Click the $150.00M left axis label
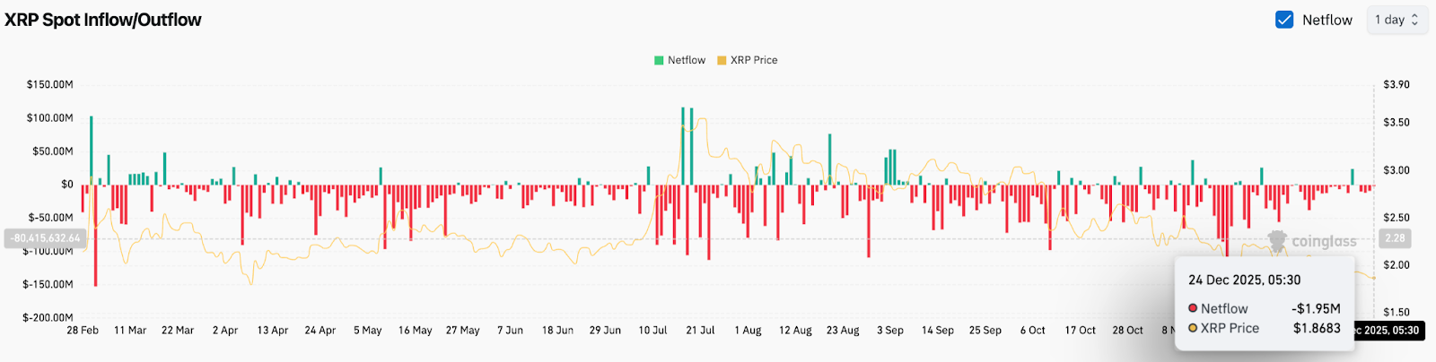Image resolution: width=1436 pixels, height=362 pixels. [50, 84]
